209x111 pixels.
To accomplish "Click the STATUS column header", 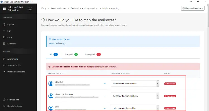I will tap(167, 74).
